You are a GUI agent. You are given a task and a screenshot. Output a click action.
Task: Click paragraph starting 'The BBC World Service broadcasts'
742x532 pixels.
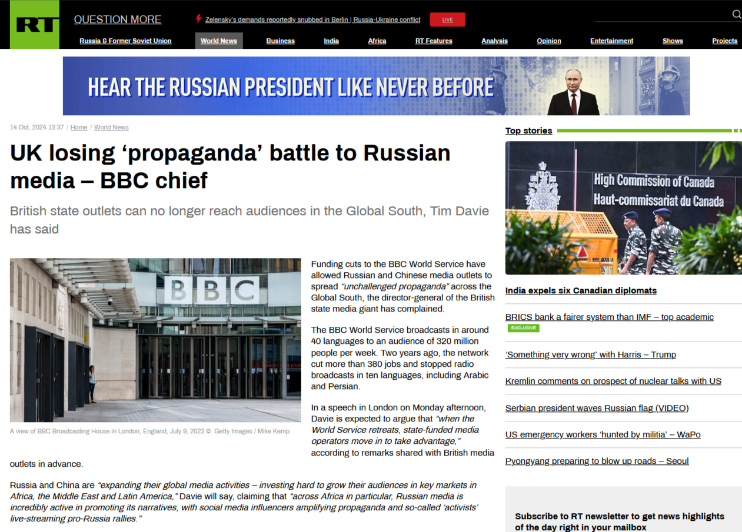click(400, 358)
